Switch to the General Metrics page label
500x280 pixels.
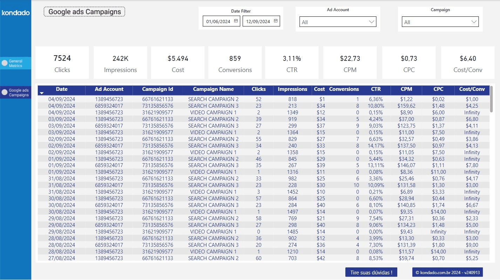16,63
